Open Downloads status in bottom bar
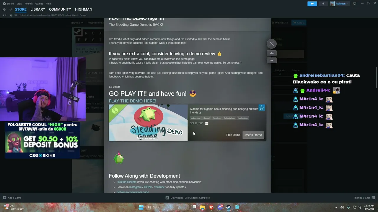 coord(188,198)
